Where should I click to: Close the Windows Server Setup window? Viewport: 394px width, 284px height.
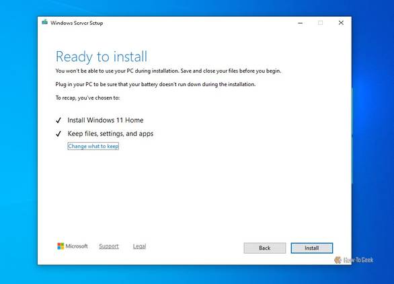[x=341, y=23]
